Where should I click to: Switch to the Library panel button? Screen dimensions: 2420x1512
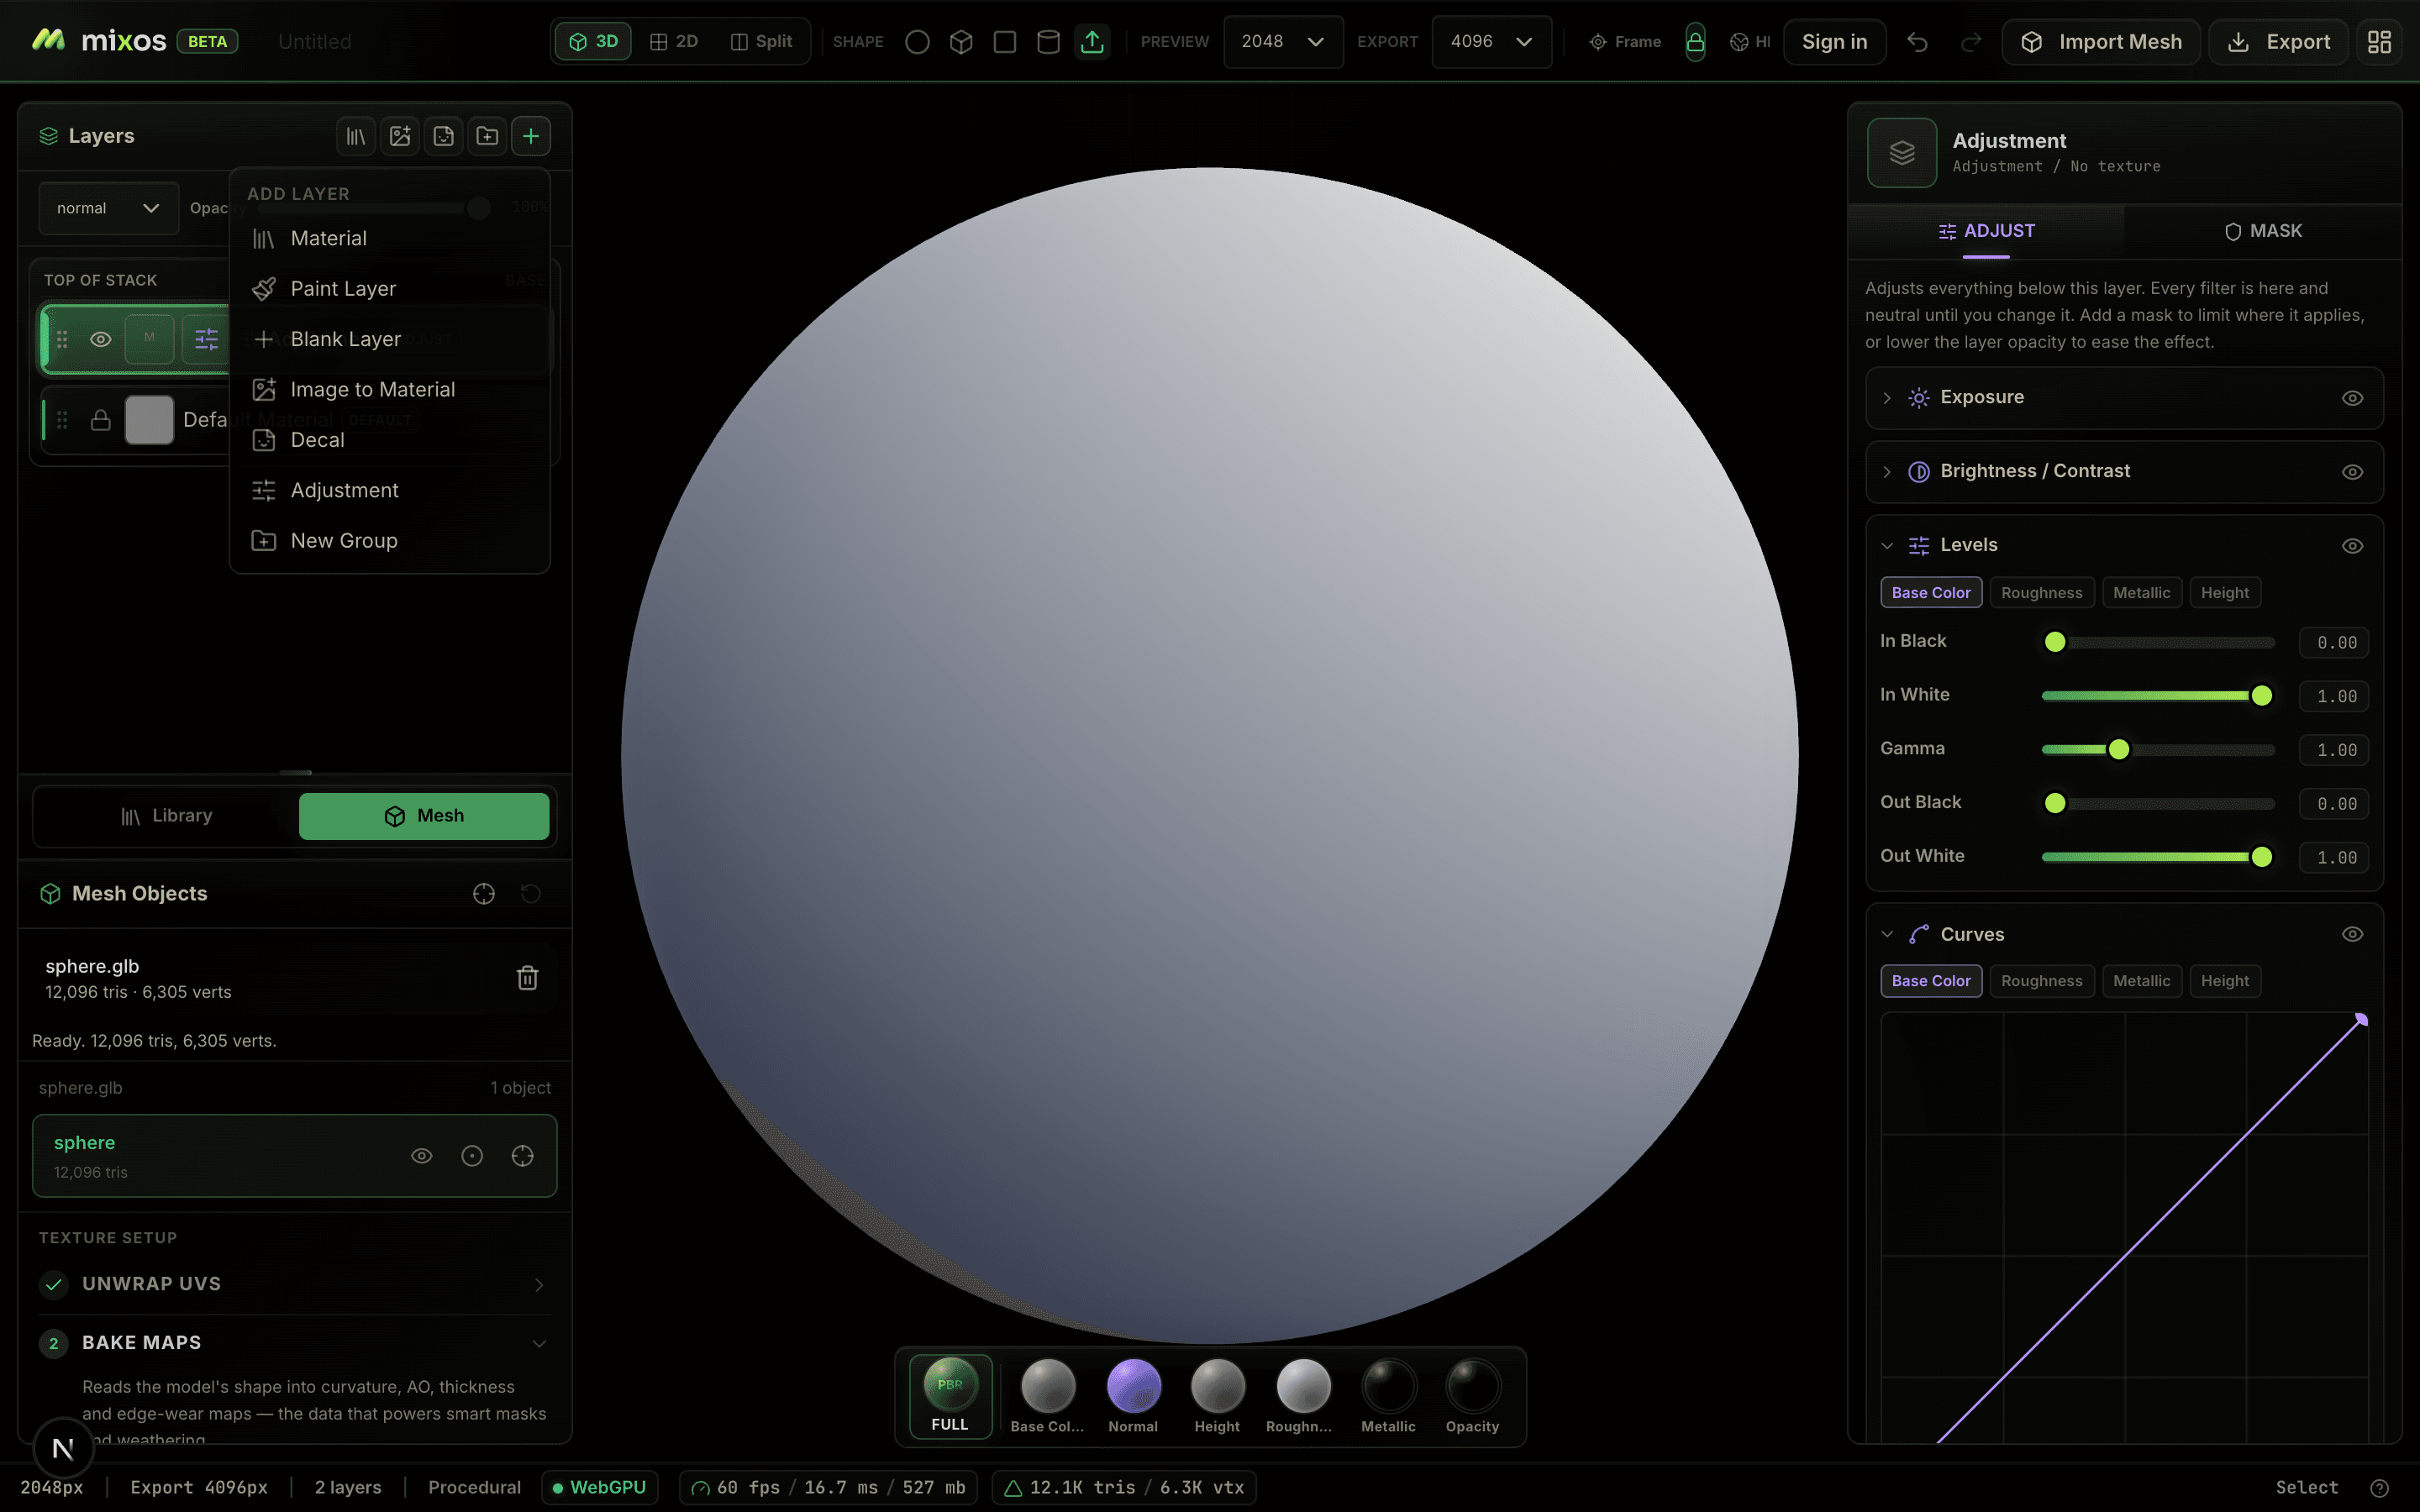click(166, 816)
